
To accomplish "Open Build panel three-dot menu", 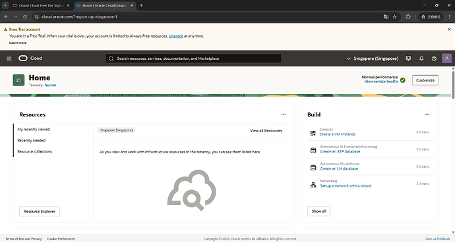I will [427, 114].
